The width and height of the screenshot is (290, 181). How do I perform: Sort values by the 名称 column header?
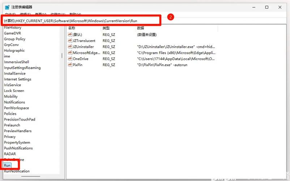72,28
